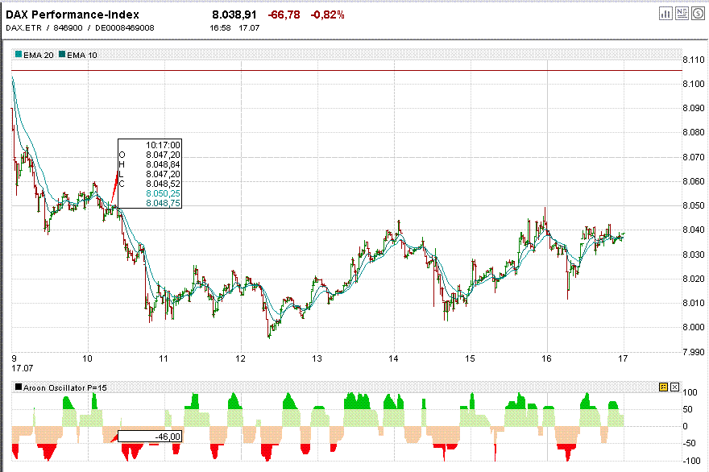Click the 8.110 price axis label
Viewport: 709px width, 472px height.
click(x=693, y=60)
